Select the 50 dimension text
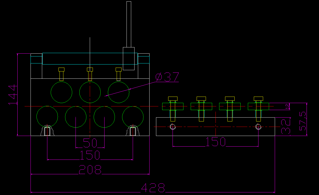This screenshot has height=195, width=319. [x=90, y=143]
